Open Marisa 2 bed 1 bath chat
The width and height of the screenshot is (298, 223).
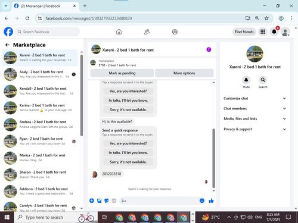(x=40, y=158)
